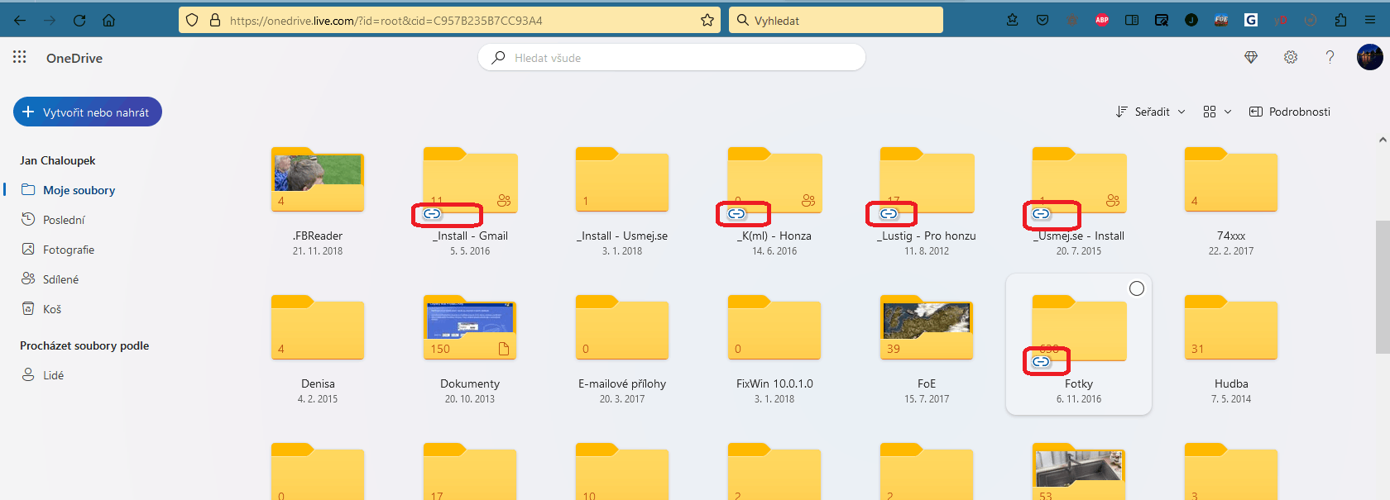The width and height of the screenshot is (1390, 500).
Task: Click the Jan Chaloupek account name
Action: coord(58,160)
